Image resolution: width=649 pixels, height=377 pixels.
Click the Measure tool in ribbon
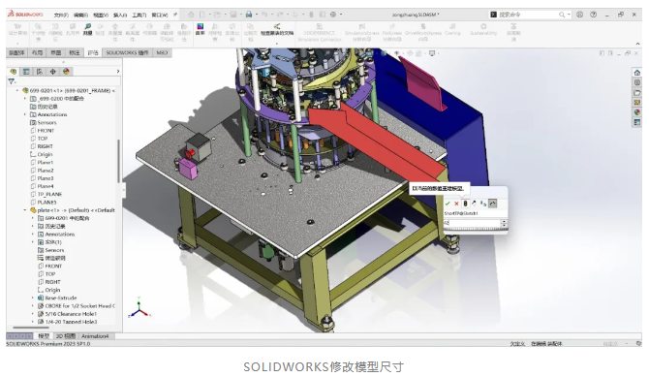point(87,29)
